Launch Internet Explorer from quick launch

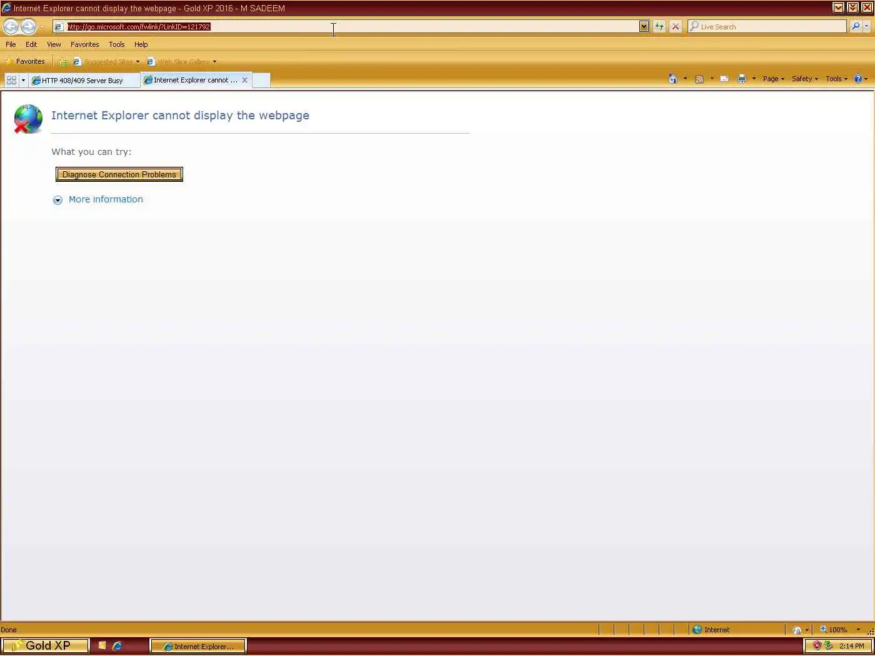pyautogui.click(x=117, y=646)
